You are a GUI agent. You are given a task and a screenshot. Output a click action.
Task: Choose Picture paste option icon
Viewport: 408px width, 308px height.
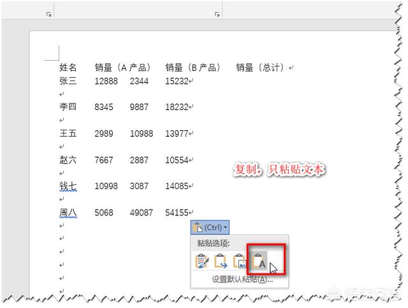click(x=239, y=261)
